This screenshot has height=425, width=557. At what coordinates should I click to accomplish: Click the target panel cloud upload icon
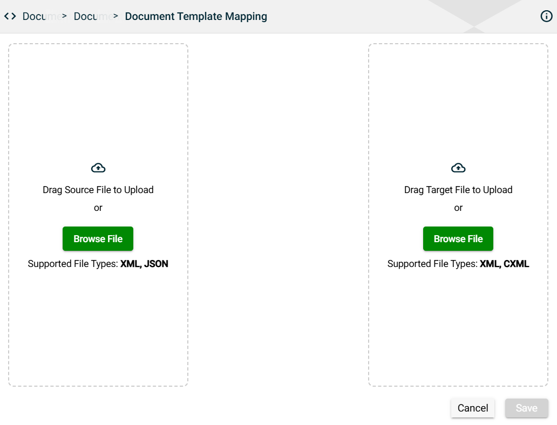[x=458, y=168]
